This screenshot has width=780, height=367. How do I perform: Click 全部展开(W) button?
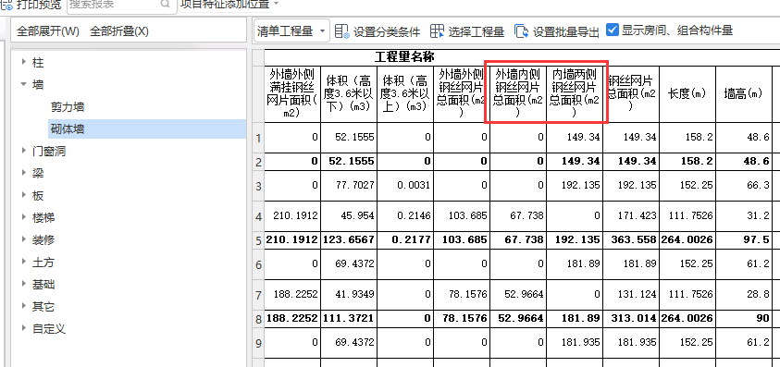point(48,31)
